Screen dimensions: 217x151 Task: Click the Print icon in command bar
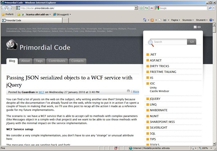click(x=165, y=20)
